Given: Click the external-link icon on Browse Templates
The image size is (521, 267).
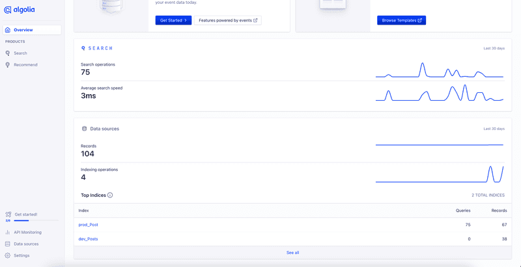Looking at the screenshot, I should pos(419,20).
